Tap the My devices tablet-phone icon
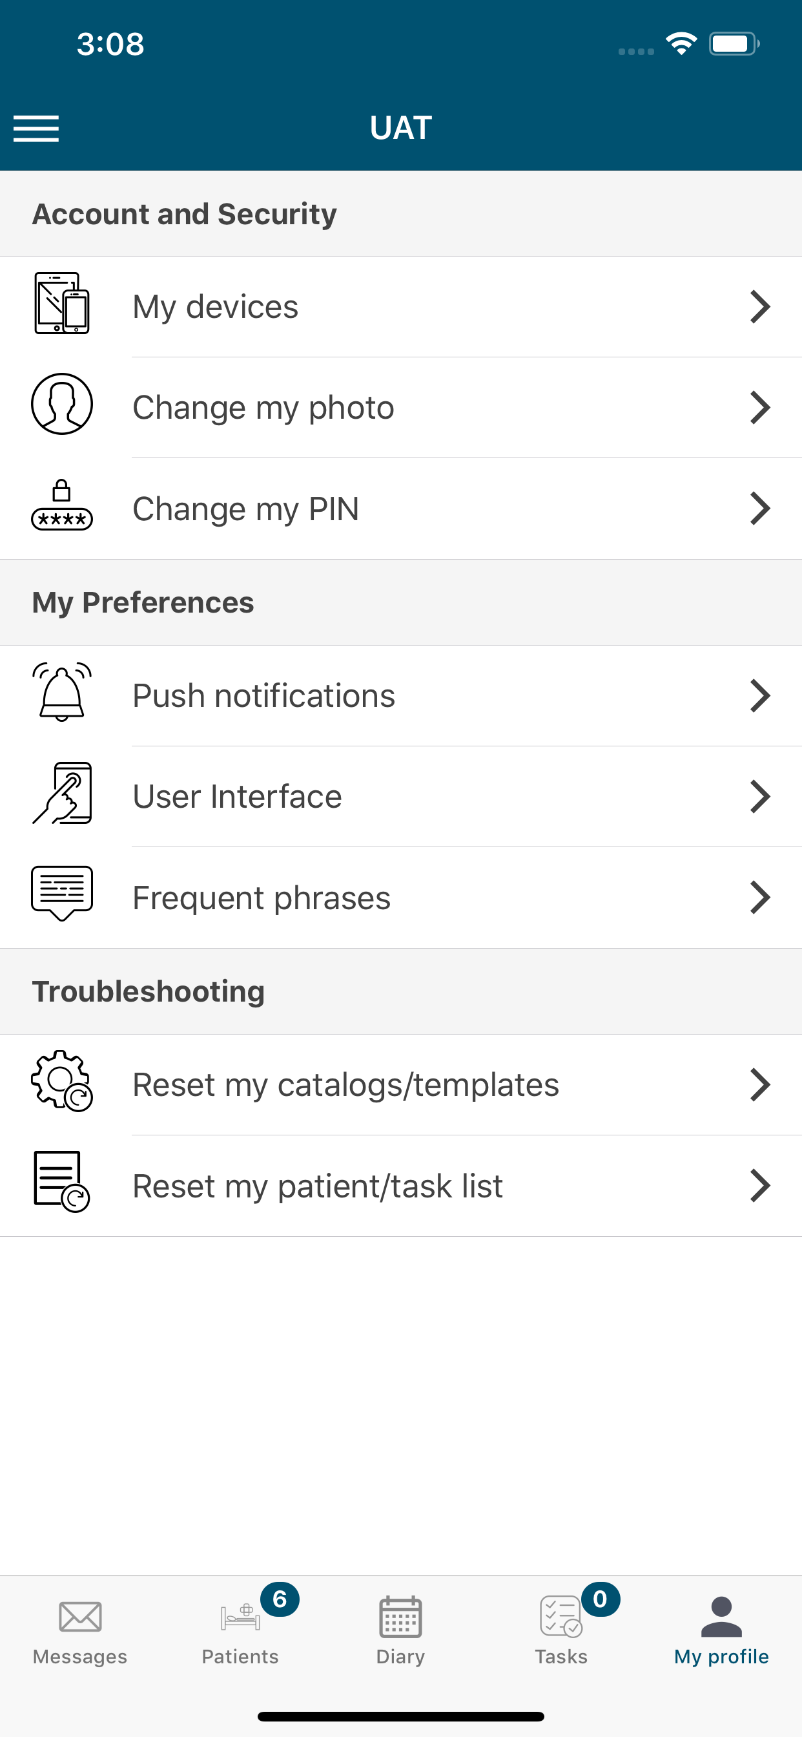 [62, 304]
